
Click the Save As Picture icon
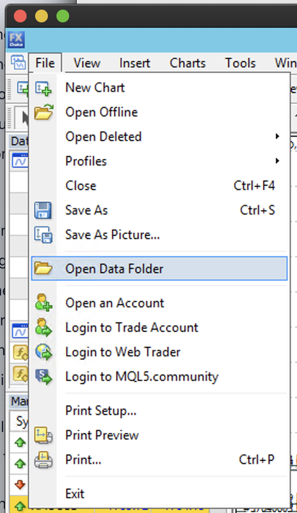pyautogui.click(x=44, y=235)
